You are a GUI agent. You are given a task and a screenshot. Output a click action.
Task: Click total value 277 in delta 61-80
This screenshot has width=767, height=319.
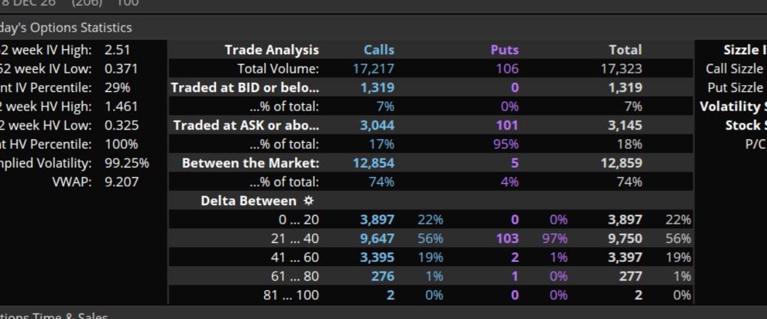coord(630,276)
